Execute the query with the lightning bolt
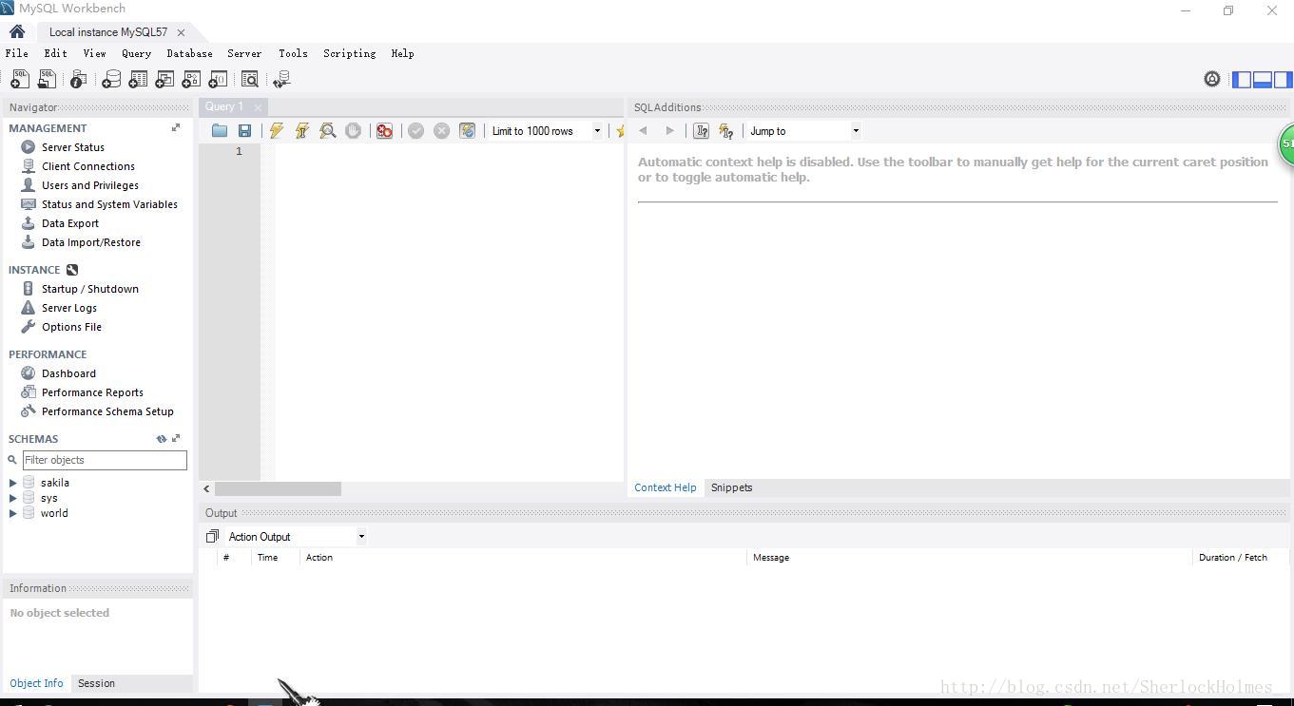 [276, 131]
